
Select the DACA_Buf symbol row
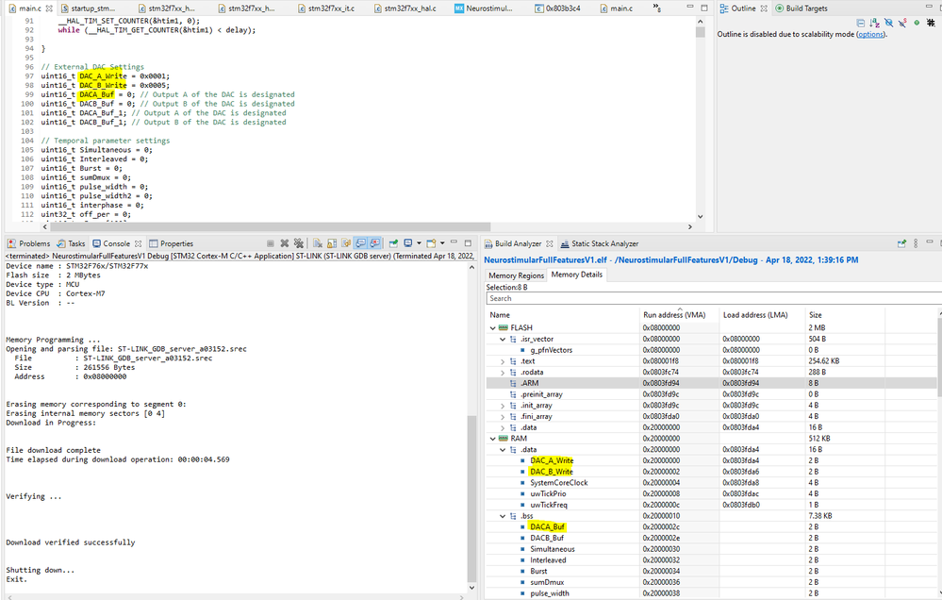[x=711, y=527]
